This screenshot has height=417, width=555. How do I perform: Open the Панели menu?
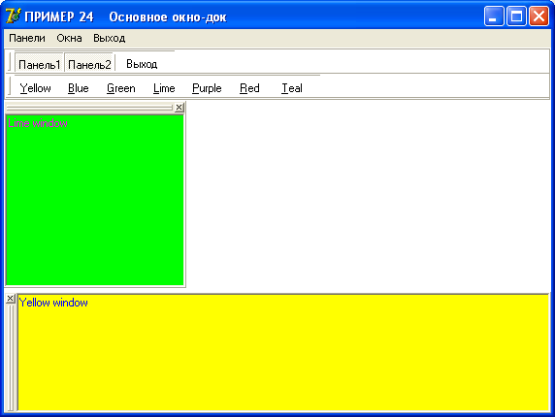[x=27, y=38]
